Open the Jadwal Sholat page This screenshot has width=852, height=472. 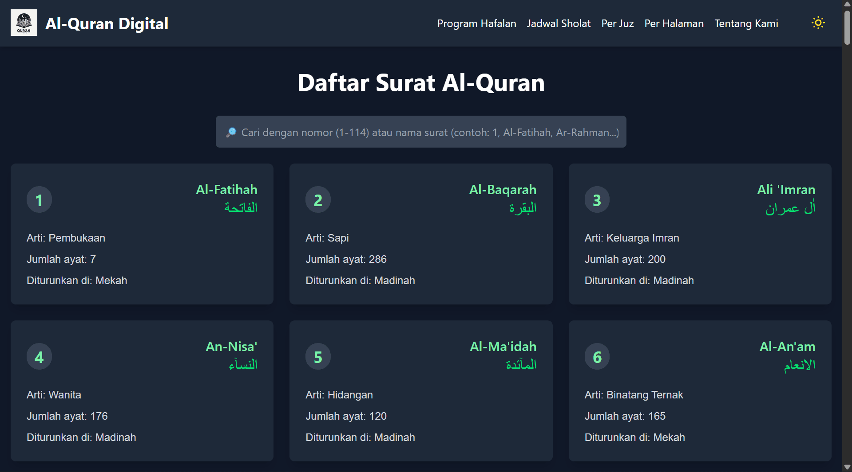(558, 23)
